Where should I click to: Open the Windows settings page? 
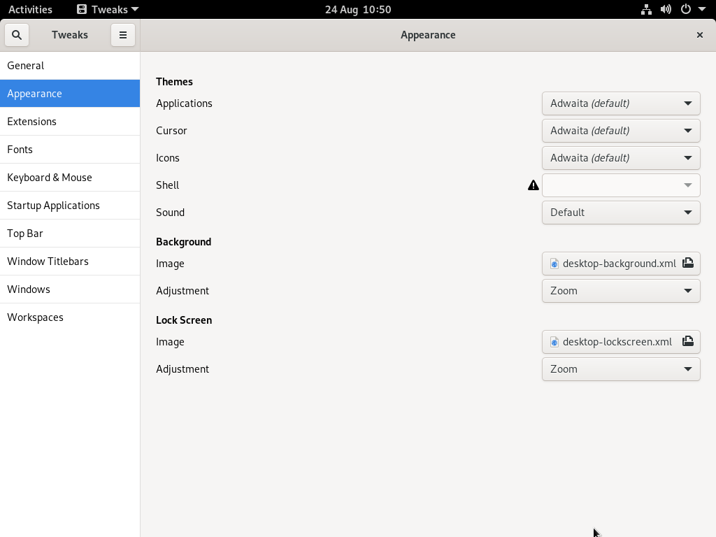point(70,289)
